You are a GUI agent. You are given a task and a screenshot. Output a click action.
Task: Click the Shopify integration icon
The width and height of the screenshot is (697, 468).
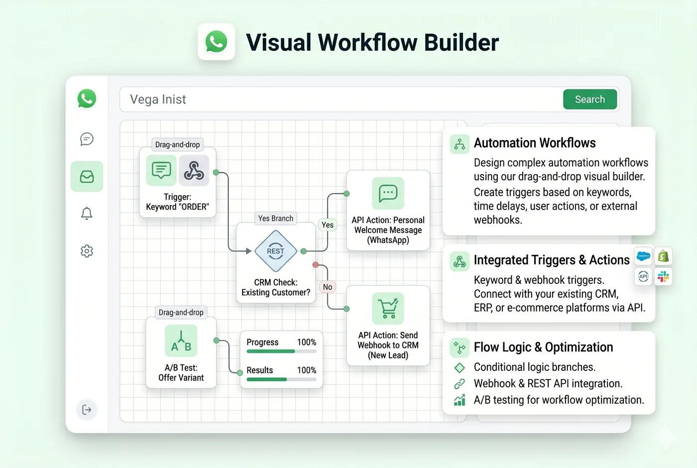[x=663, y=256]
